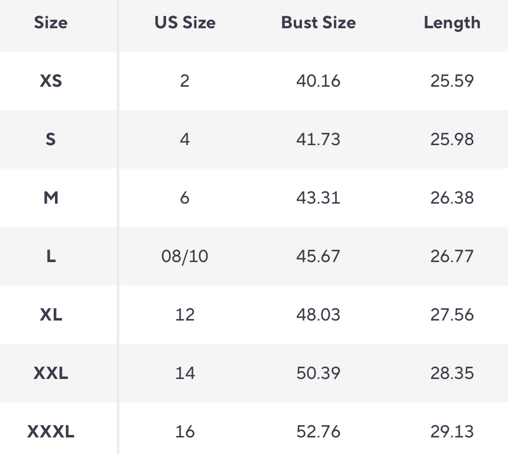Click bust size value 43.31

(x=318, y=198)
